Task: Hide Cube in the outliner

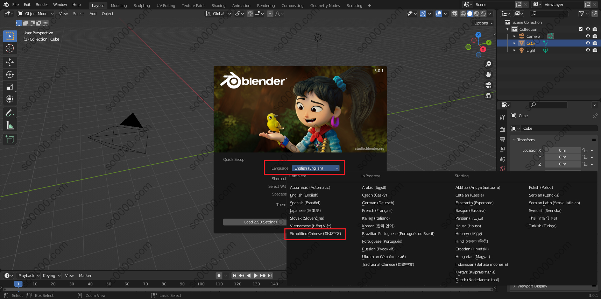Action: click(x=588, y=43)
